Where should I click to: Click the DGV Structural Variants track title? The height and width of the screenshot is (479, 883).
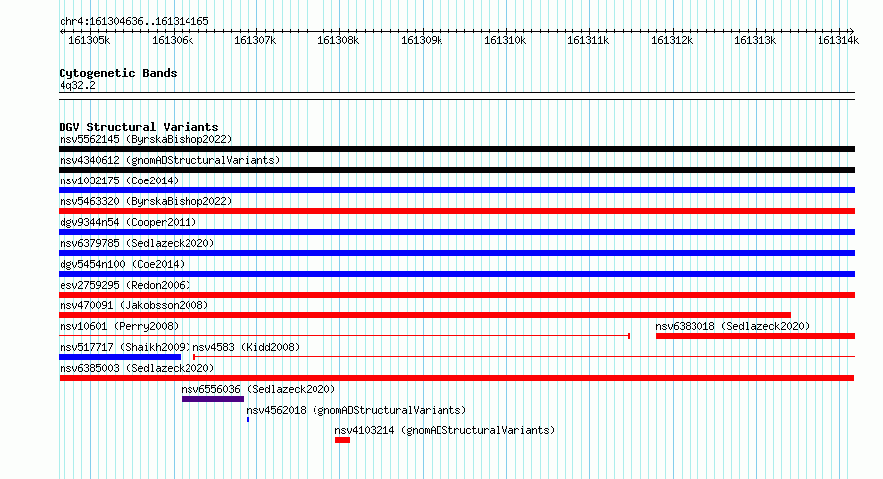coord(139,127)
